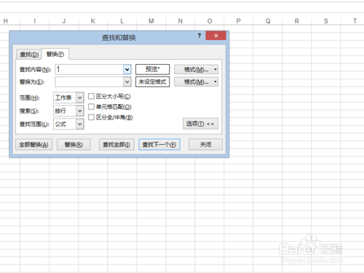Open the 搜索 按行 dropdown
The width and height of the screenshot is (364, 273).
pyautogui.click(x=68, y=111)
